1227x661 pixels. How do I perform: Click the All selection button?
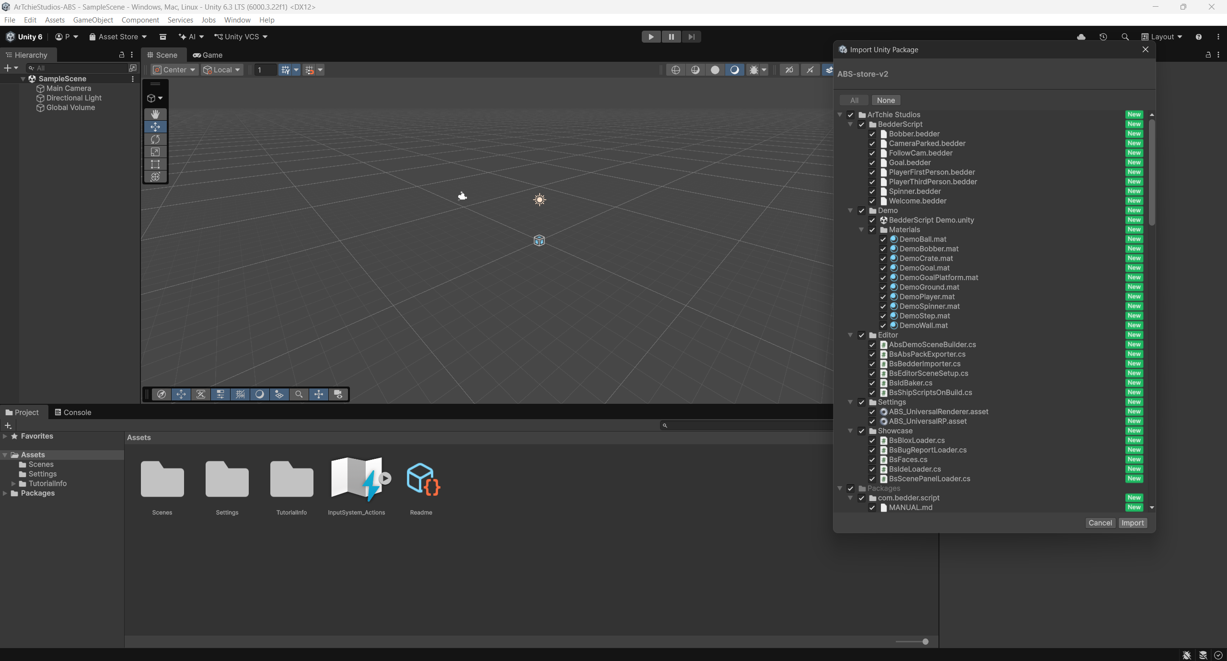[x=854, y=101]
